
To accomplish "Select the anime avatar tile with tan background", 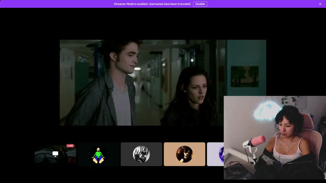I will pyautogui.click(x=184, y=154).
